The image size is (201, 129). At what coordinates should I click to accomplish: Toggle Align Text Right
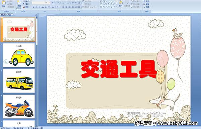(69, 7)
